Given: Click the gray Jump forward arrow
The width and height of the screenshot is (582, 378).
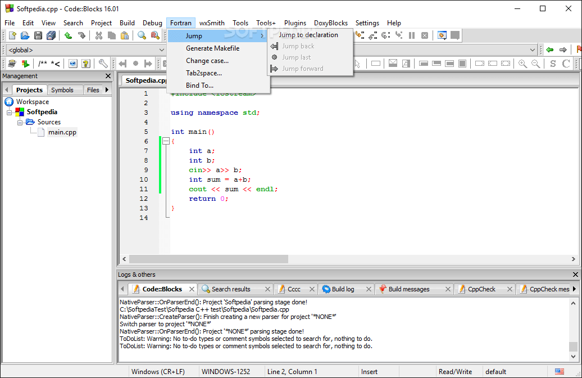Looking at the screenshot, I should click(x=563, y=49).
